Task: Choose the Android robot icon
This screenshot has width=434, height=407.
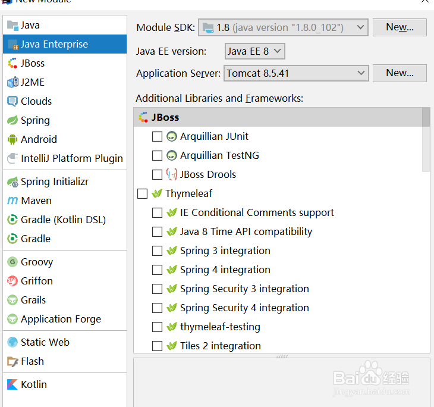Action: 12,139
